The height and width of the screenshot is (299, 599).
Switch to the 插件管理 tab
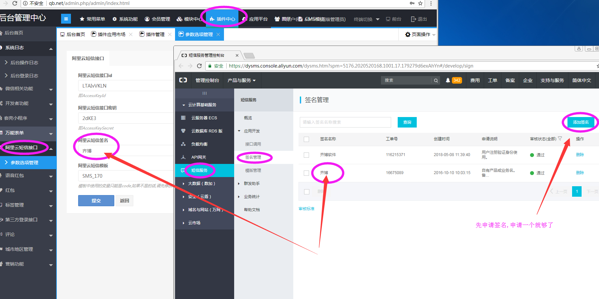tap(152, 34)
